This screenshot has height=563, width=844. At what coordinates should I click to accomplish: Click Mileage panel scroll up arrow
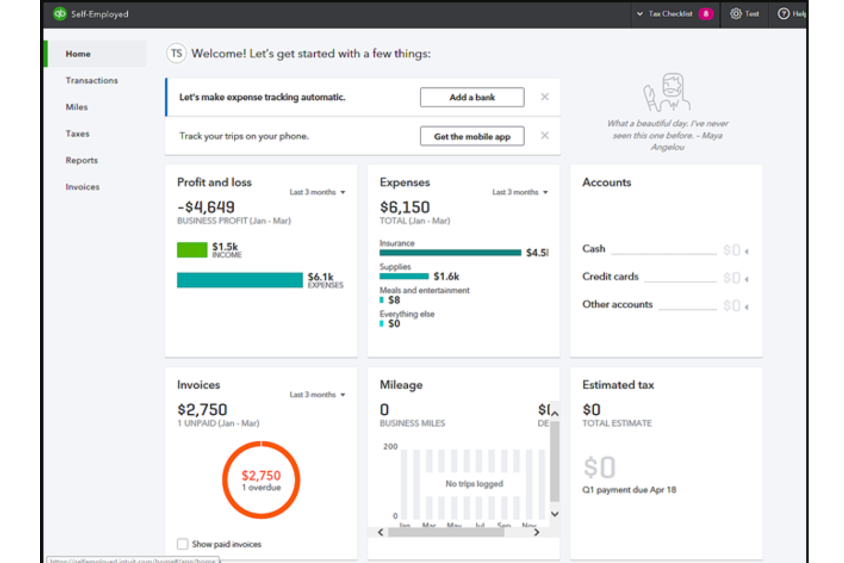554,412
